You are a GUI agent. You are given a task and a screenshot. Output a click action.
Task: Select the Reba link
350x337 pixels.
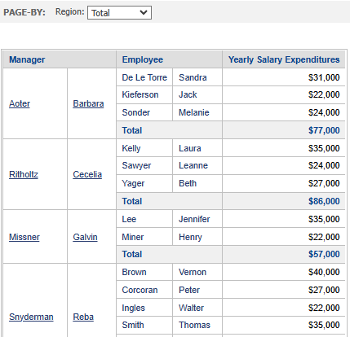point(83,317)
